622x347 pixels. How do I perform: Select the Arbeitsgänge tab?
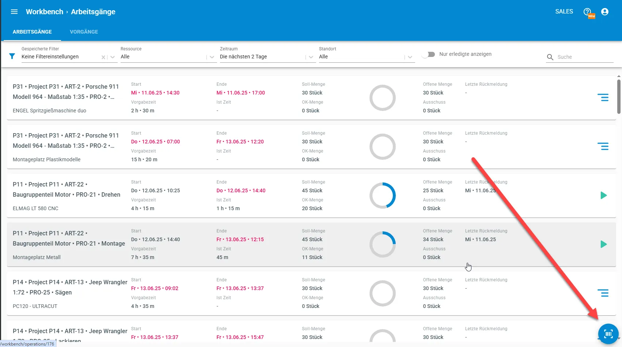click(x=32, y=32)
